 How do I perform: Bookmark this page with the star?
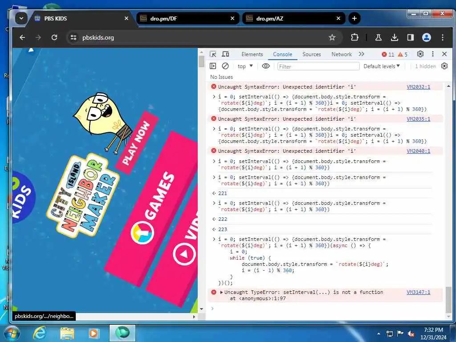coord(332,37)
